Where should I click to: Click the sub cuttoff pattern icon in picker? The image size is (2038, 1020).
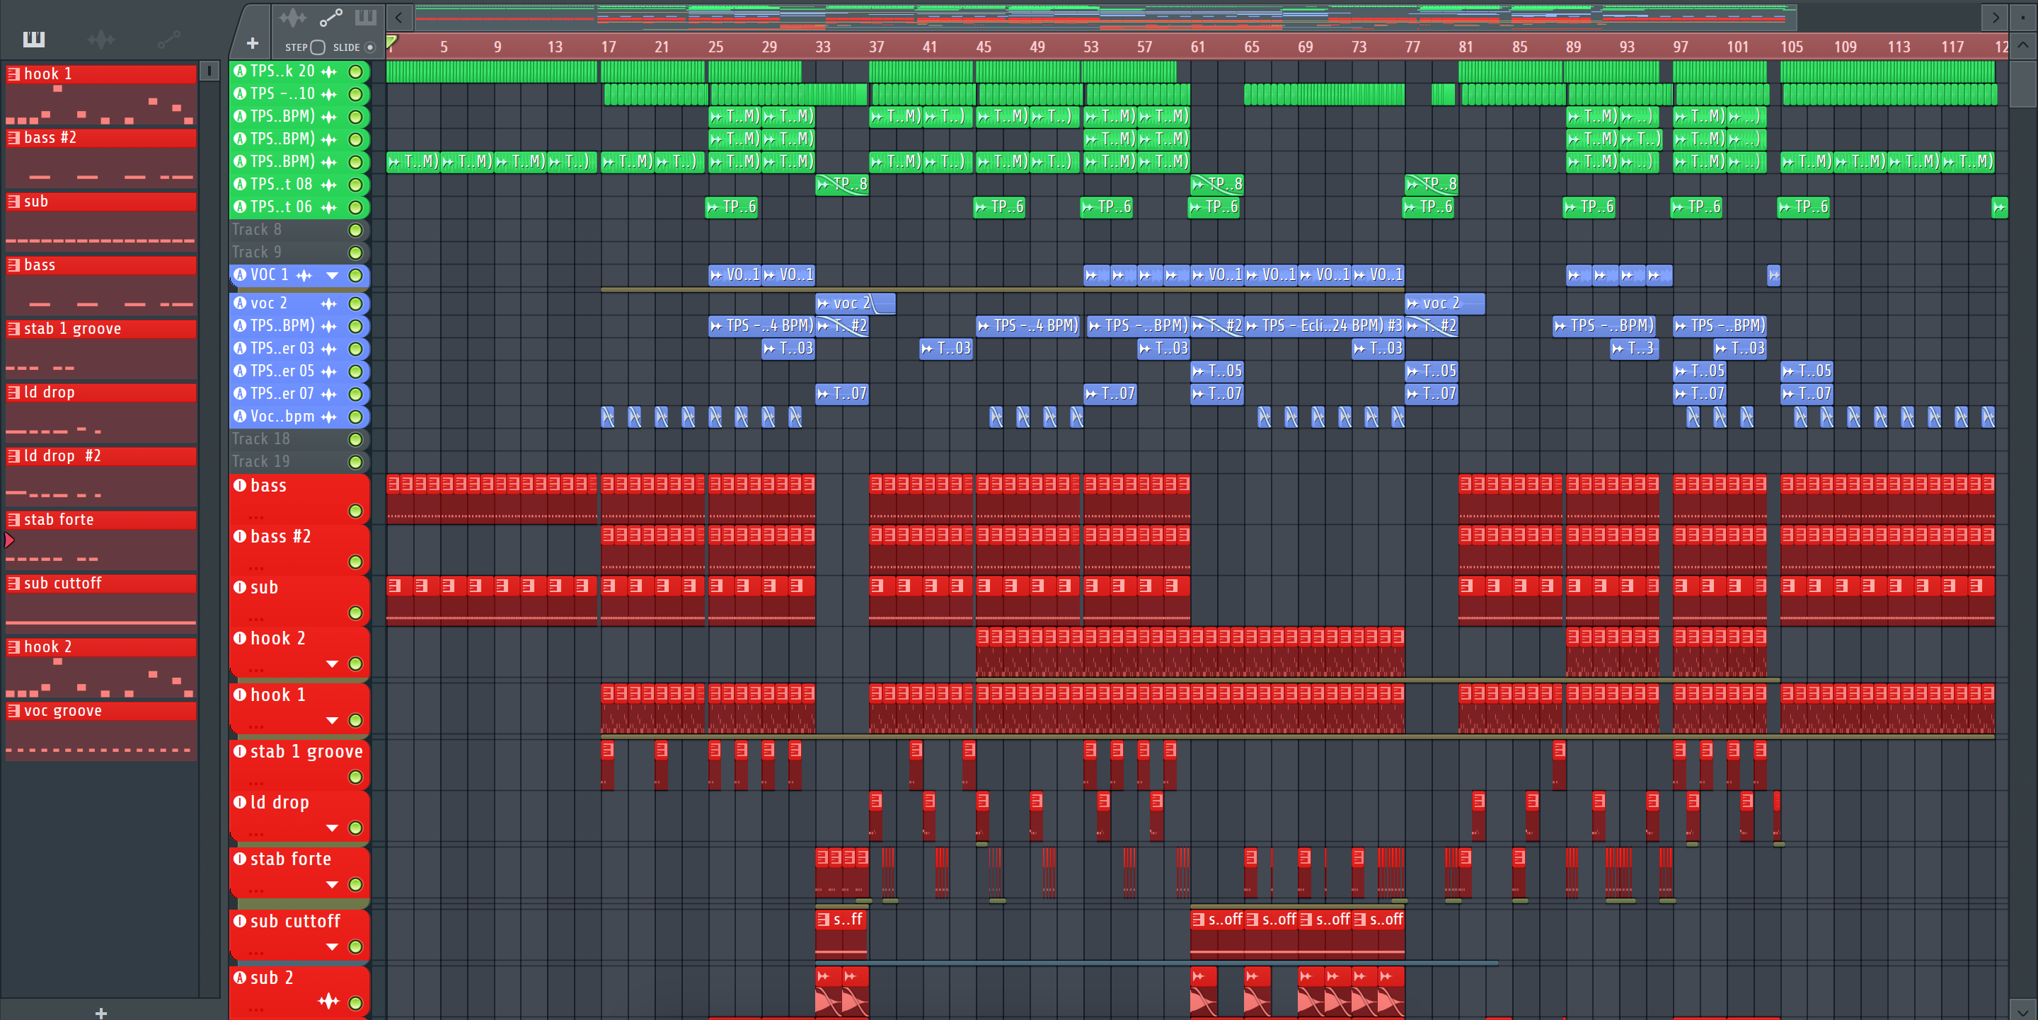[x=13, y=584]
